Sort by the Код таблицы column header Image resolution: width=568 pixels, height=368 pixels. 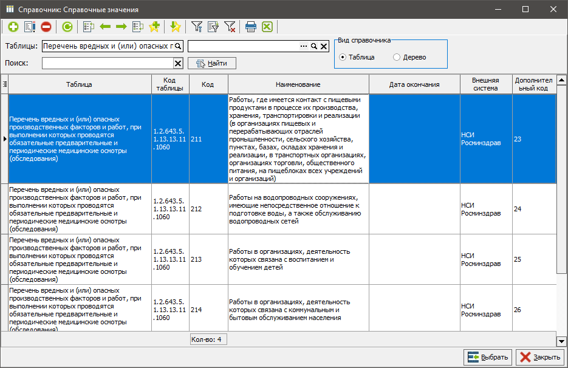click(170, 84)
